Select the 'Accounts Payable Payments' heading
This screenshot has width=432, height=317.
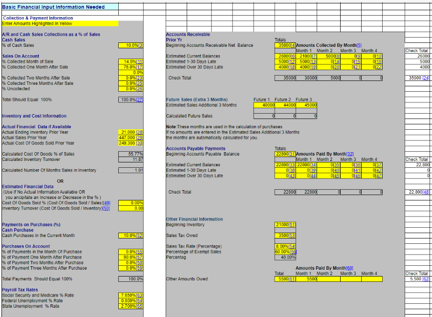pyautogui.click(x=195, y=149)
